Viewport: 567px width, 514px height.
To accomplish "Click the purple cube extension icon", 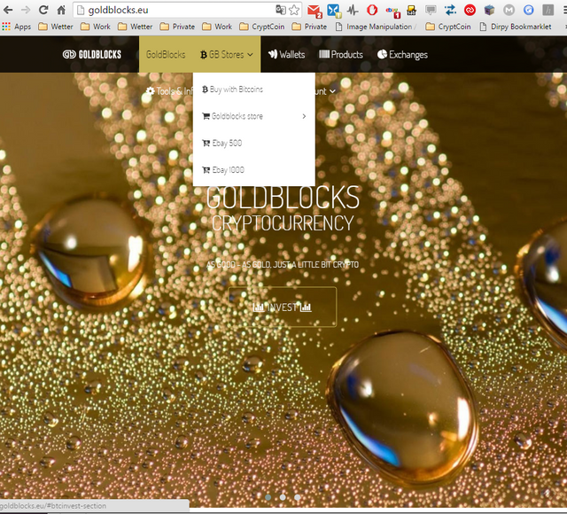I will tap(489, 10).
